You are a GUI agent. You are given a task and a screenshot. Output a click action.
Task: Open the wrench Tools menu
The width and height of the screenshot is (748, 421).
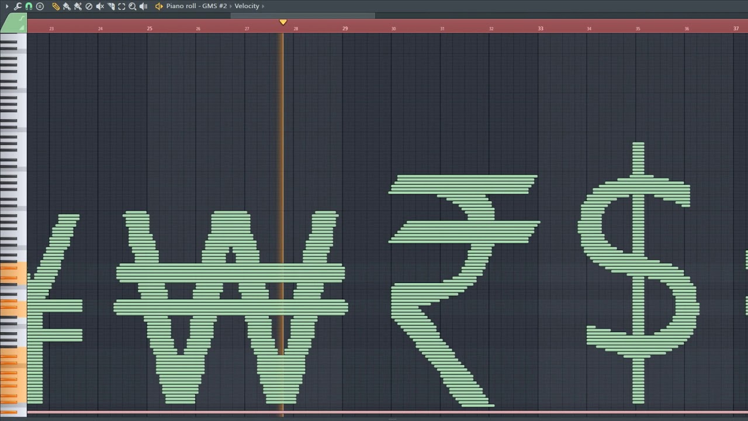pyautogui.click(x=18, y=6)
